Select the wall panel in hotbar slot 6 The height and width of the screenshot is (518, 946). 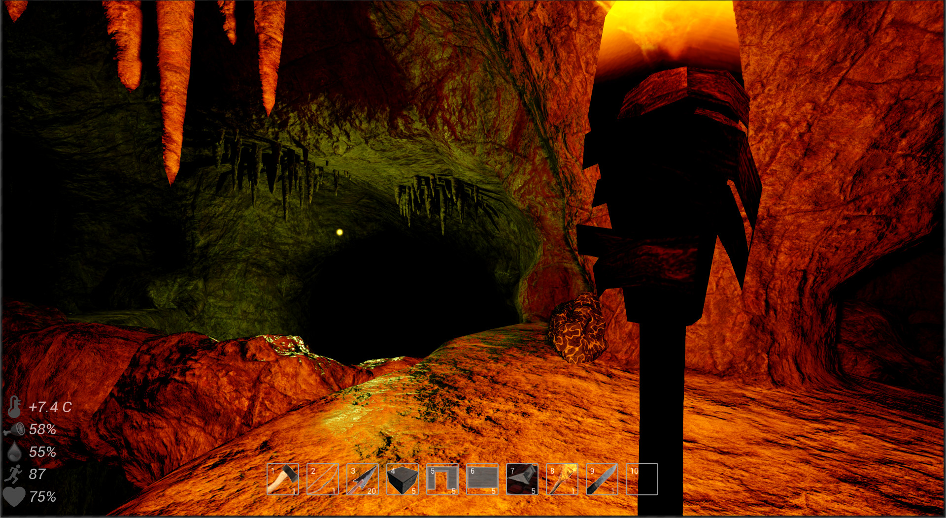(483, 479)
